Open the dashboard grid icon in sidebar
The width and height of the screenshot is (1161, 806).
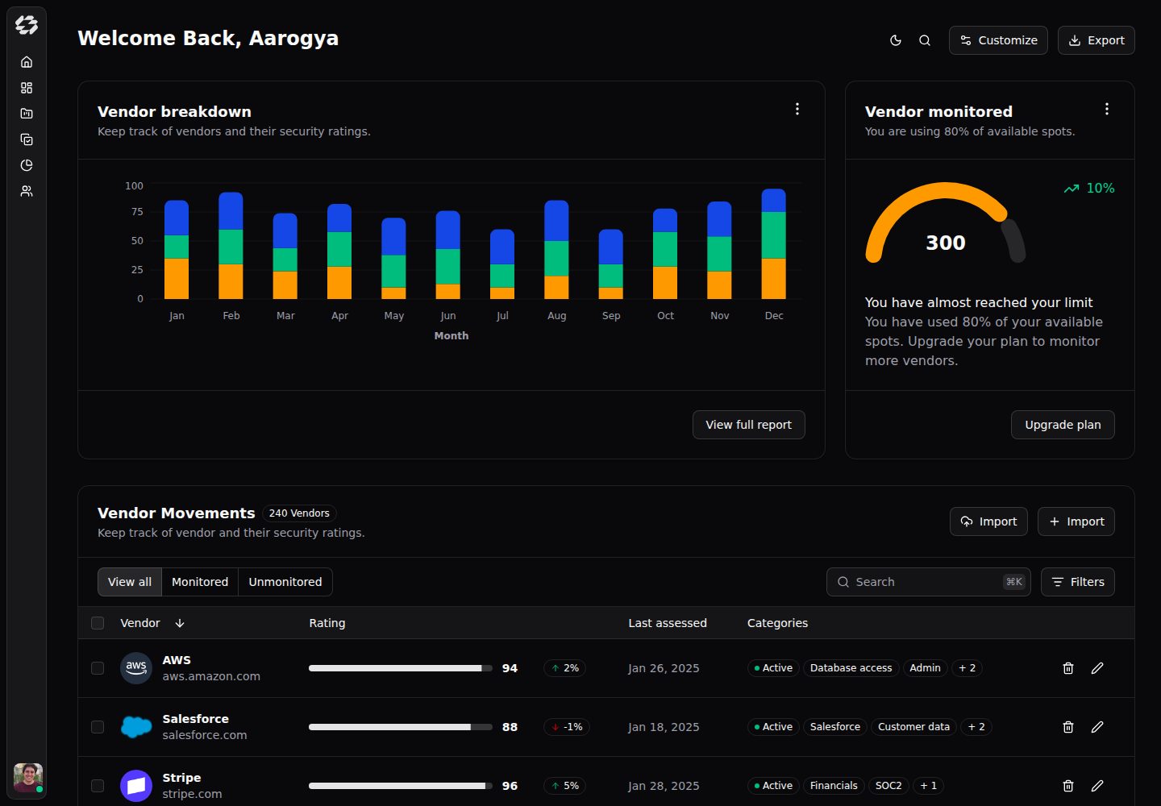pos(27,88)
